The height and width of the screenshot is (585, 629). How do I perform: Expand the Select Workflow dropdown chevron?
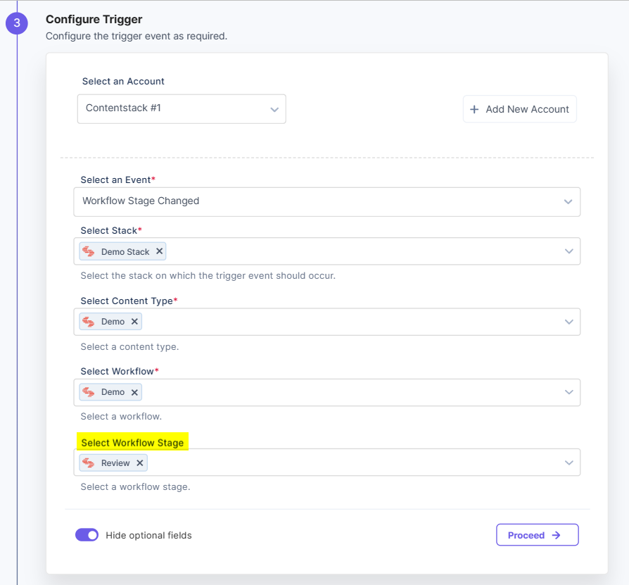click(568, 392)
